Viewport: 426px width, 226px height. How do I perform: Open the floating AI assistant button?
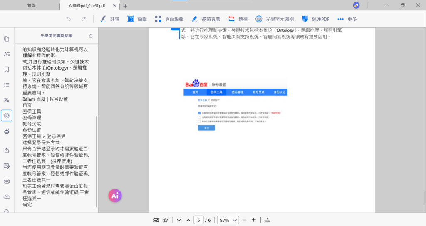(115, 196)
